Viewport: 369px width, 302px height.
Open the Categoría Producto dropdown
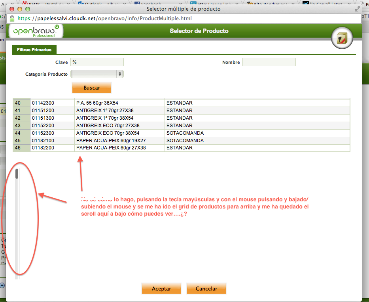(97, 74)
